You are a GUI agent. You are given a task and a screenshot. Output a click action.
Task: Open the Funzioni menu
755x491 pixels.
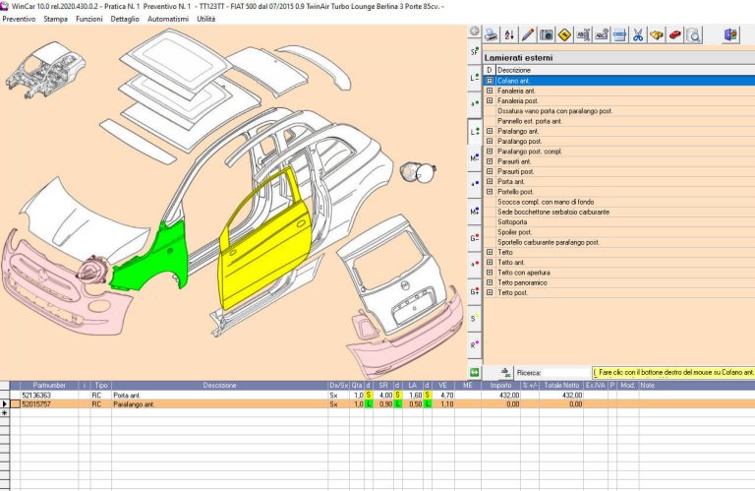click(x=89, y=19)
